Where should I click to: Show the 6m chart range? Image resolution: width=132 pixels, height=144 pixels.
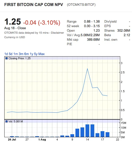coord(26,54)
